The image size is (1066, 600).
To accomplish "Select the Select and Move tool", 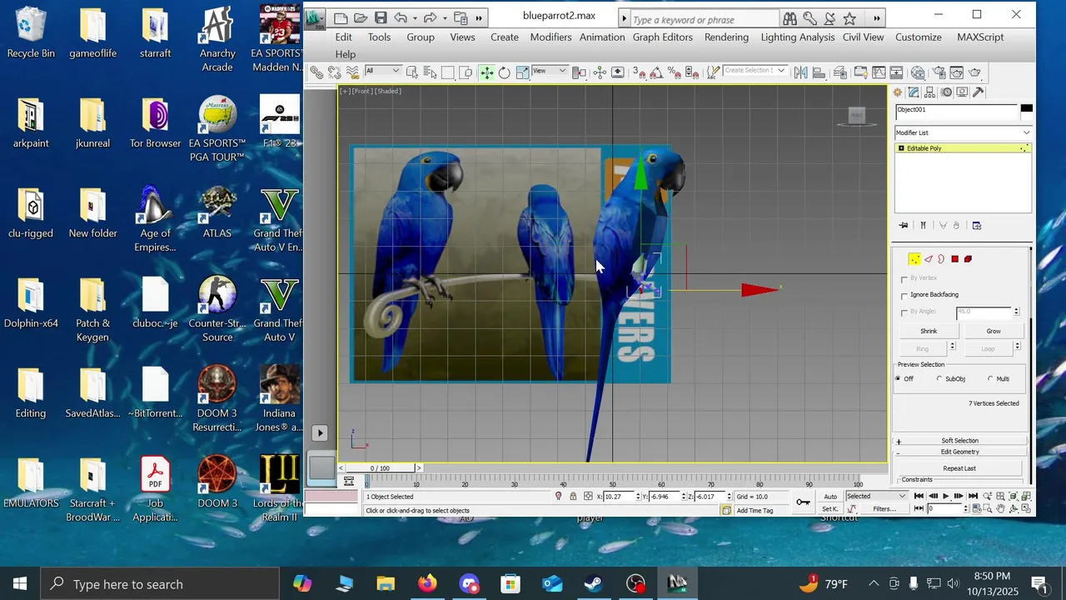I will point(487,72).
